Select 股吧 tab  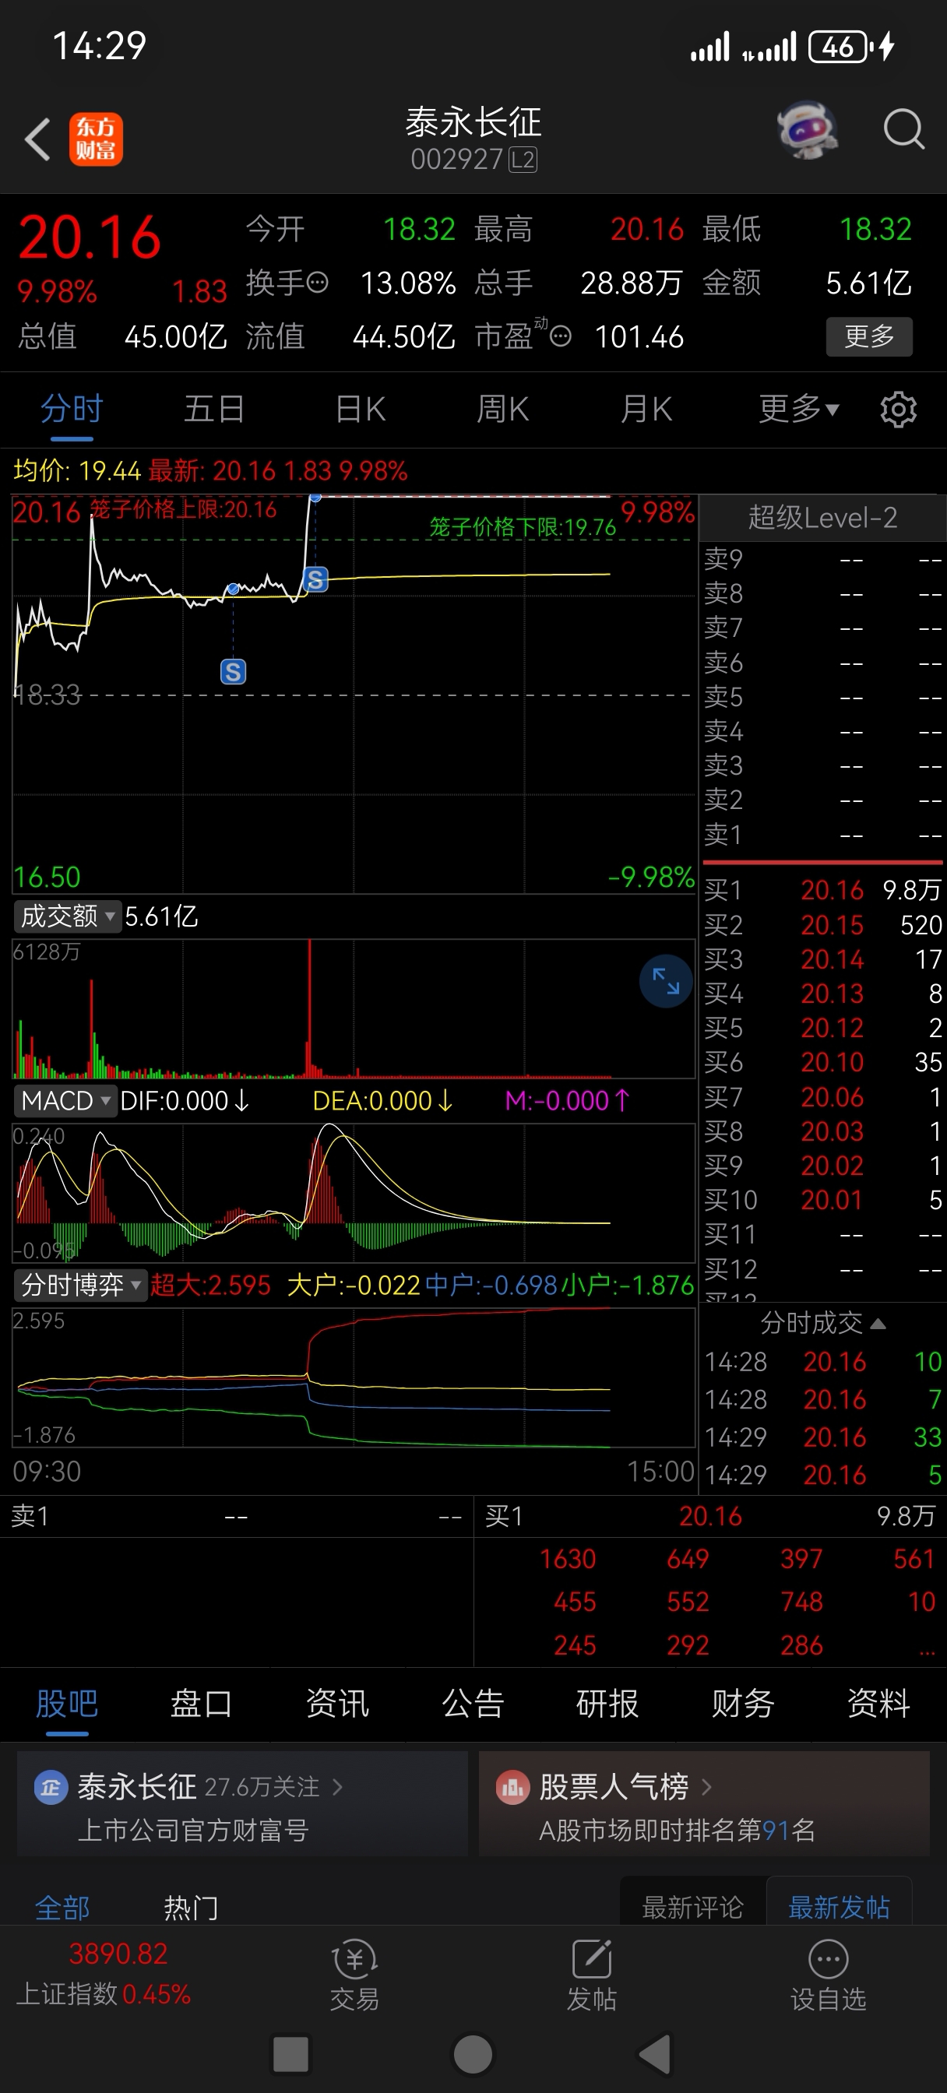point(67,1703)
